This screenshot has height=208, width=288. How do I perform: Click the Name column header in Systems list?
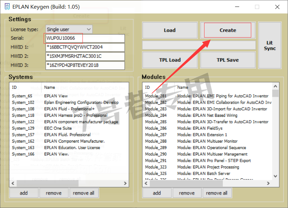pos(85,87)
